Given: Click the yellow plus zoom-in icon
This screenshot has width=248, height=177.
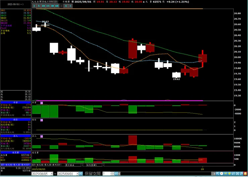Looking at the screenshot, I should pos(230,174).
